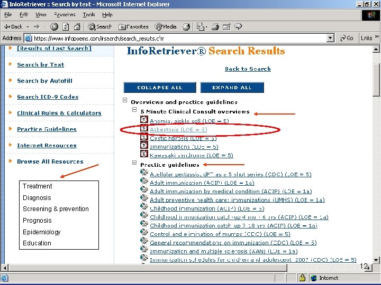Screen dimensions: 381x285
Task: Click the Stop loading icon
Action: (54, 27)
